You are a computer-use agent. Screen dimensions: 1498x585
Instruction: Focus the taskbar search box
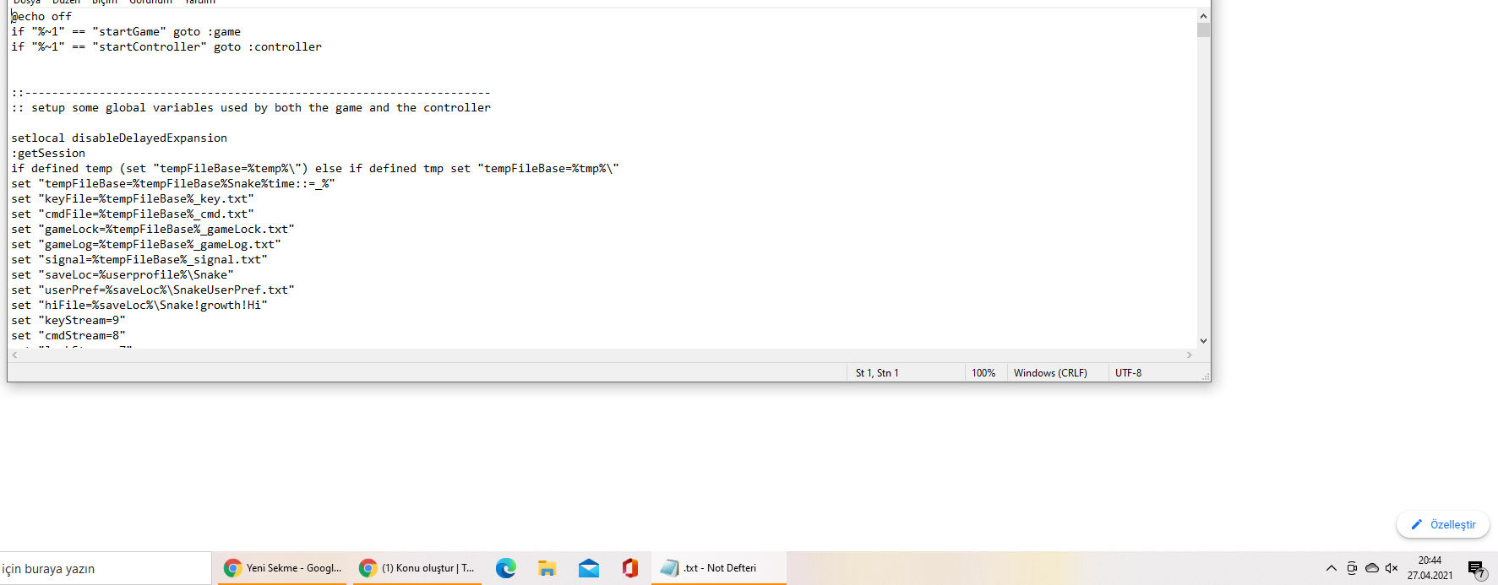pos(106,568)
